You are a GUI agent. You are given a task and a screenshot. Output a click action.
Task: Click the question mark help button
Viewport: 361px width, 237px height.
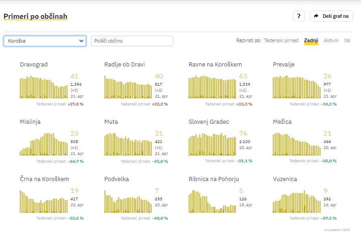298,16
